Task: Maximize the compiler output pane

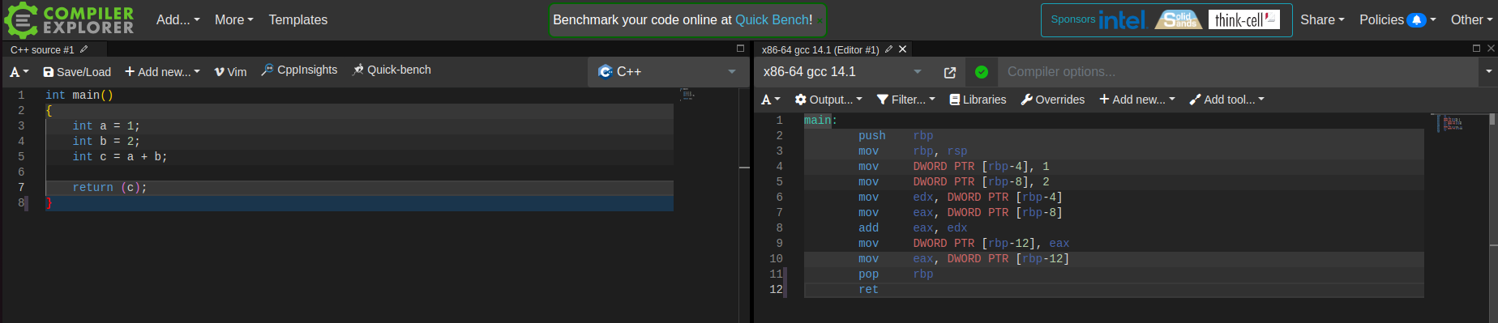Action: click(x=1476, y=49)
